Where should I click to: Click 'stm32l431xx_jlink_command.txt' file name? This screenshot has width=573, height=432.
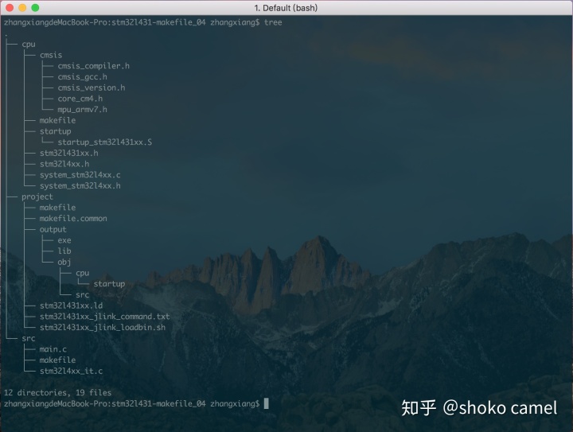point(104,317)
